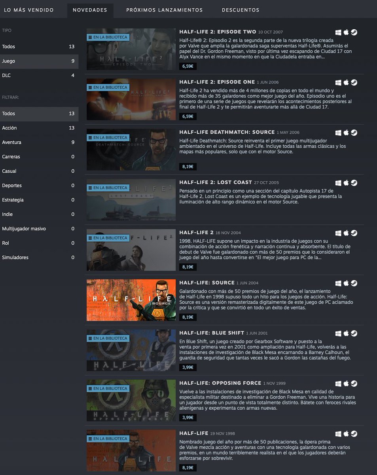Click original Half-Life 8,19€ price tag
This screenshot has height=475, width=377.
[188, 468]
